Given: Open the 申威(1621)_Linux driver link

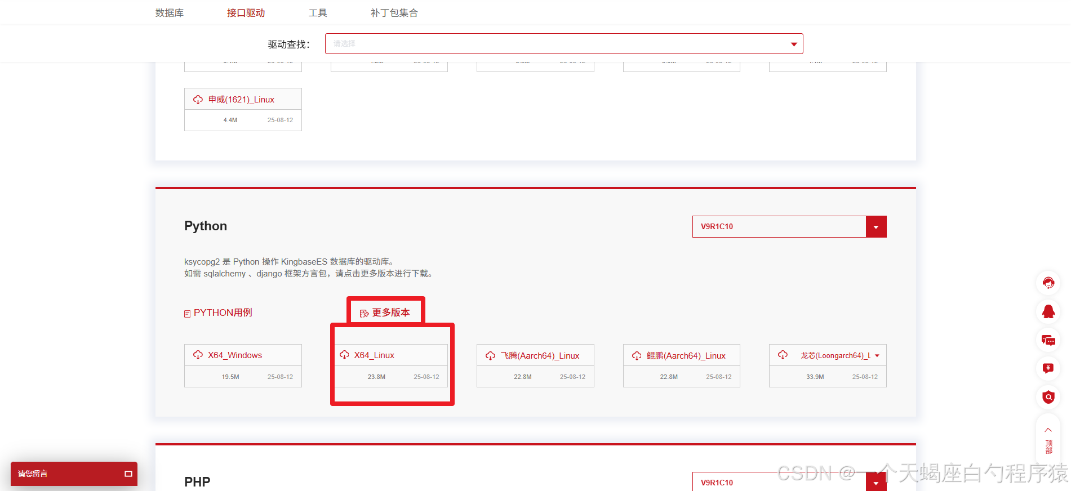Looking at the screenshot, I should [x=241, y=100].
